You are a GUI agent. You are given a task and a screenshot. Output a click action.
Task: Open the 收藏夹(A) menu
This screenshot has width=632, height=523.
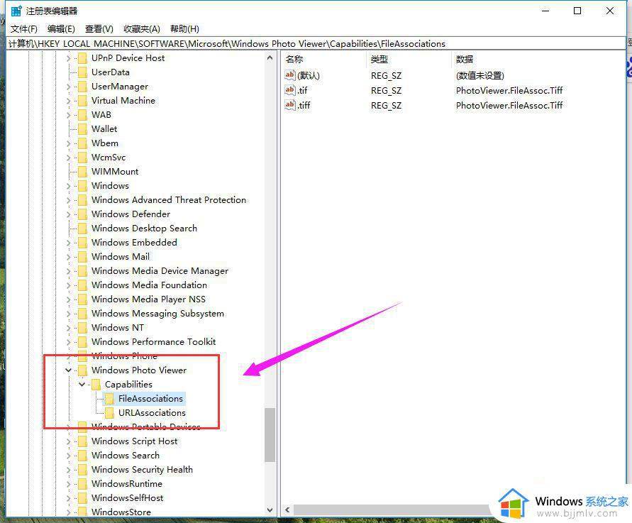coord(141,29)
